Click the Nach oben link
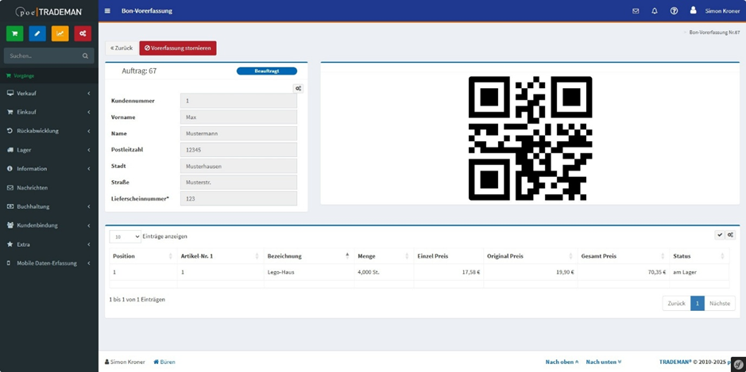Viewport: 746px width, 372px height. click(x=562, y=362)
